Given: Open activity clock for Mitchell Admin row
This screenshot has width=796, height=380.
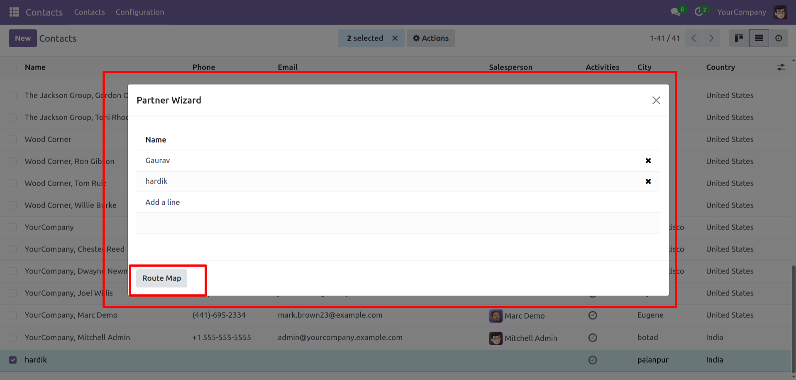Looking at the screenshot, I should point(593,338).
